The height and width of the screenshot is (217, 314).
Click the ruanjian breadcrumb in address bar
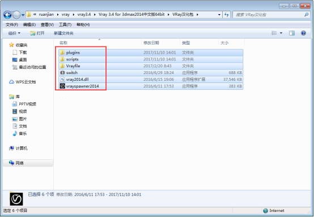point(46,15)
